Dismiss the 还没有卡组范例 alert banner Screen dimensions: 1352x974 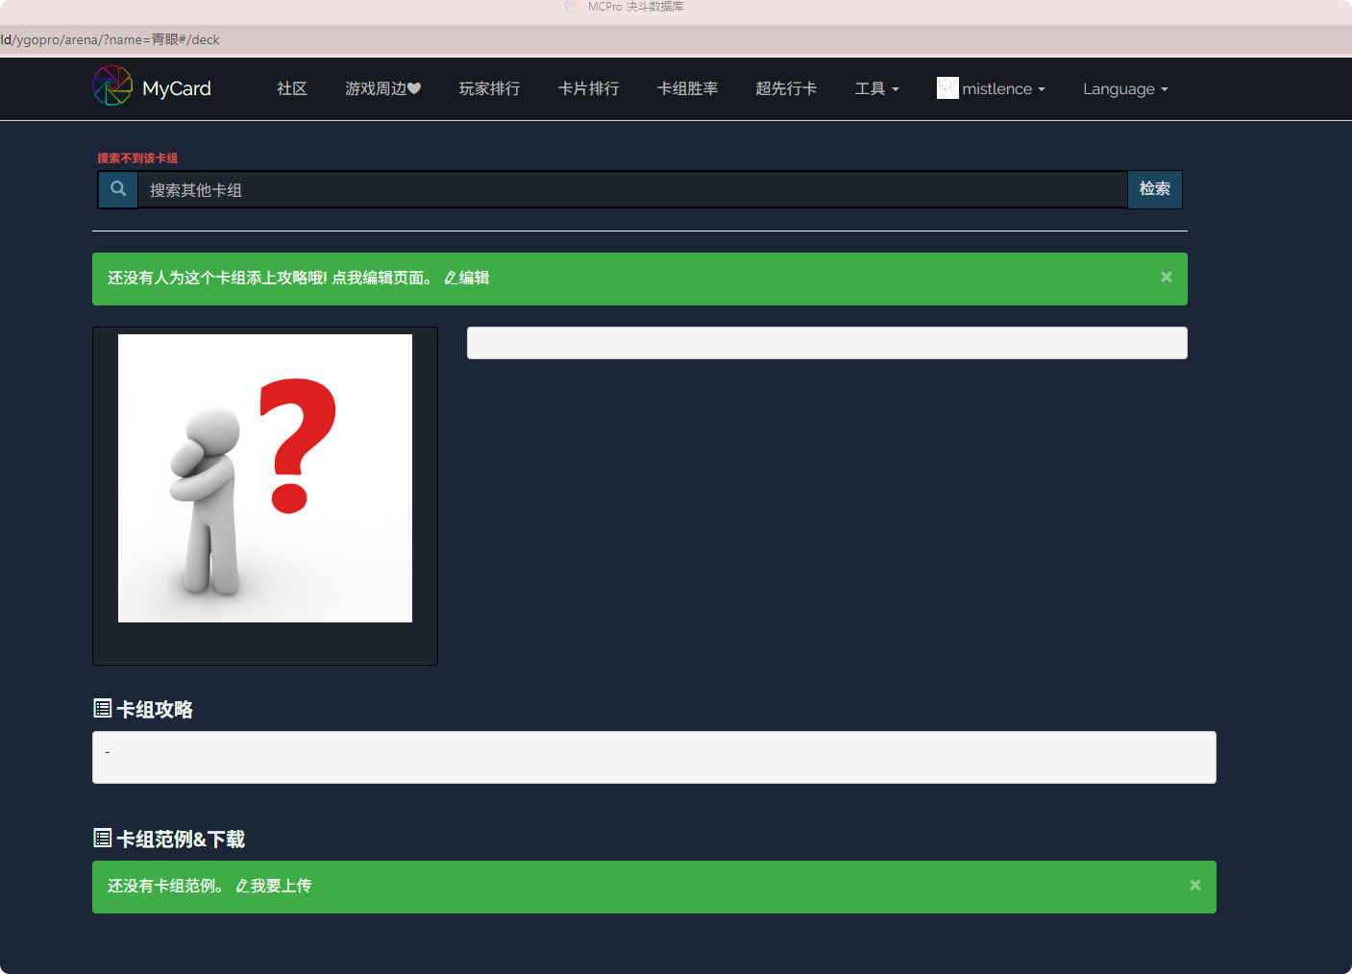coord(1195,885)
